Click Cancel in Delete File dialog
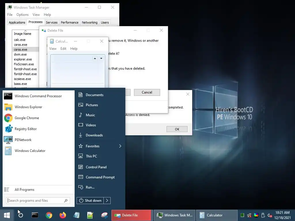295x221 pixels. [147, 92]
